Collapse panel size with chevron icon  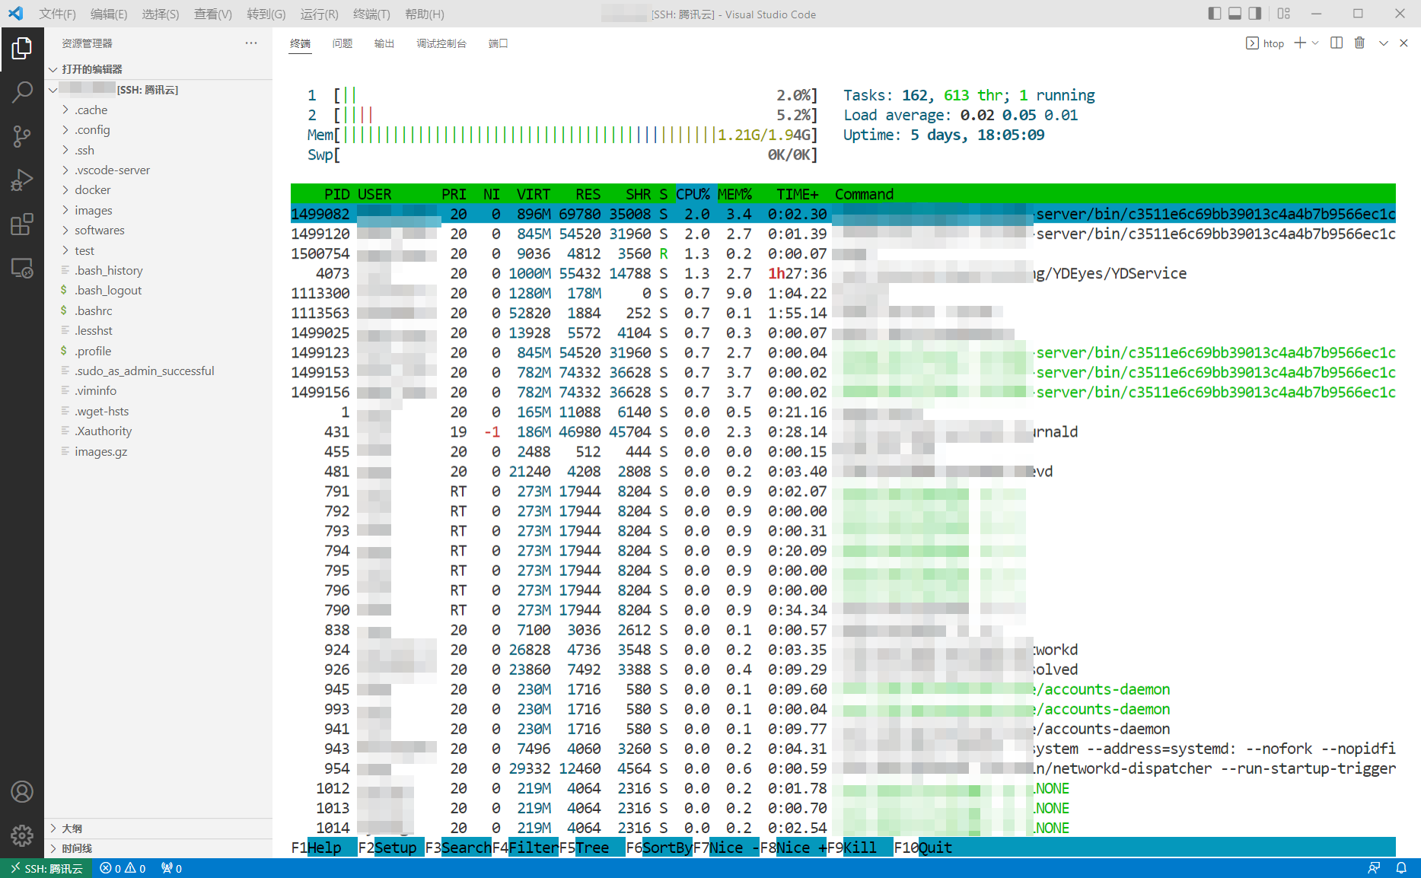(1384, 43)
